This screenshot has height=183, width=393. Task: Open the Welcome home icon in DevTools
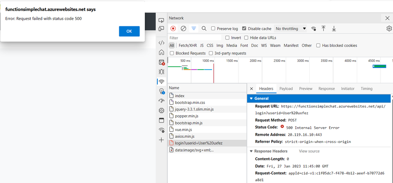point(161,52)
